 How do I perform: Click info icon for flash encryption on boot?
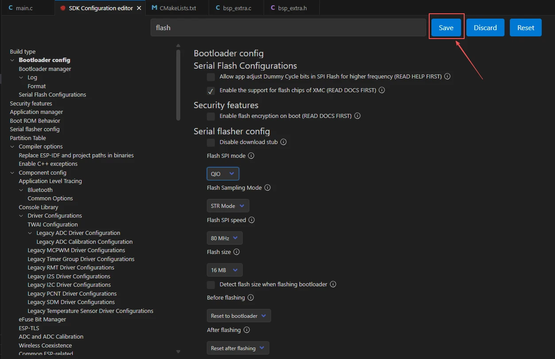pyautogui.click(x=357, y=116)
